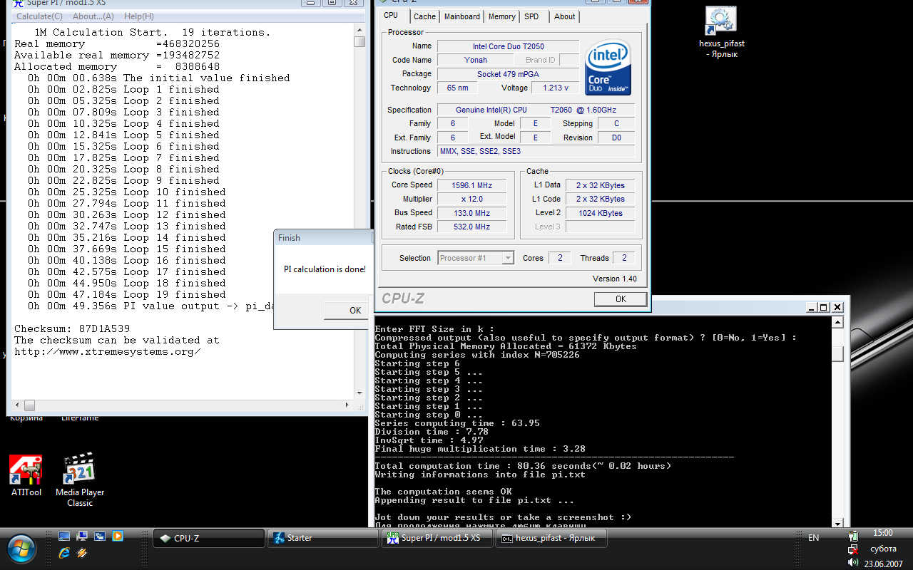Open the About...(A) menu in Super PI
This screenshot has height=570, width=913.
(x=93, y=16)
